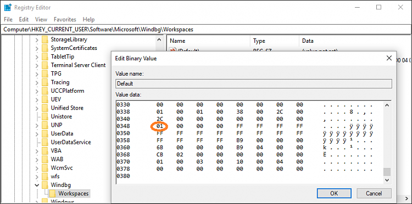The height and width of the screenshot is (204, 412).
Task: Select the UserDataService folder icon
Action: coord(46,142)
